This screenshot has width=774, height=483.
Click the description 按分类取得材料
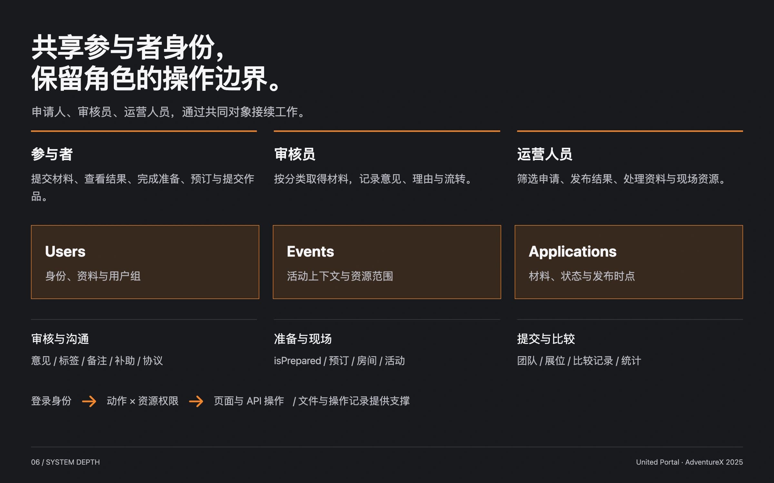coord(373,179)
